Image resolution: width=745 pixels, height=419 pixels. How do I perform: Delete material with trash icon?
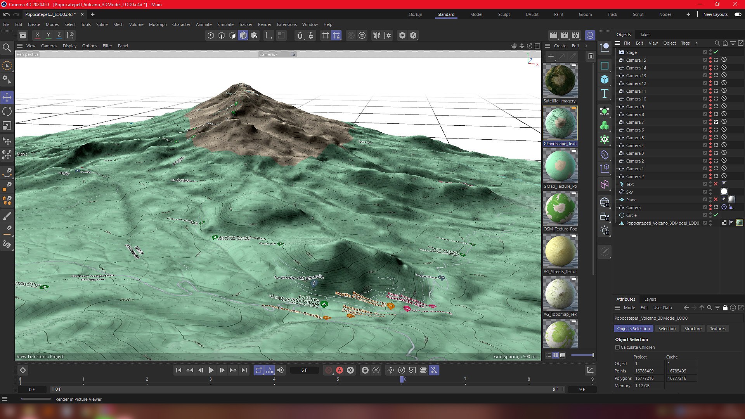591,56
